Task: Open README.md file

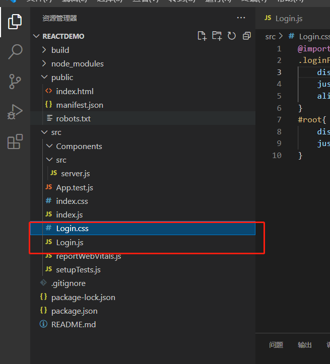Action: pyautogui.click(x=143, y=324)
